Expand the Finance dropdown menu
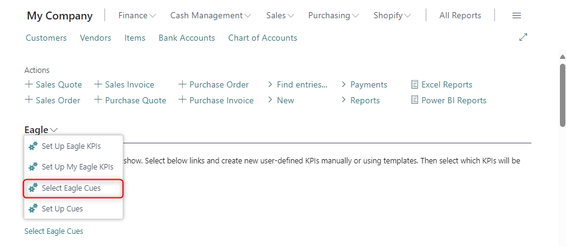Viewport: 566px width, 246px height. [137, 16]
